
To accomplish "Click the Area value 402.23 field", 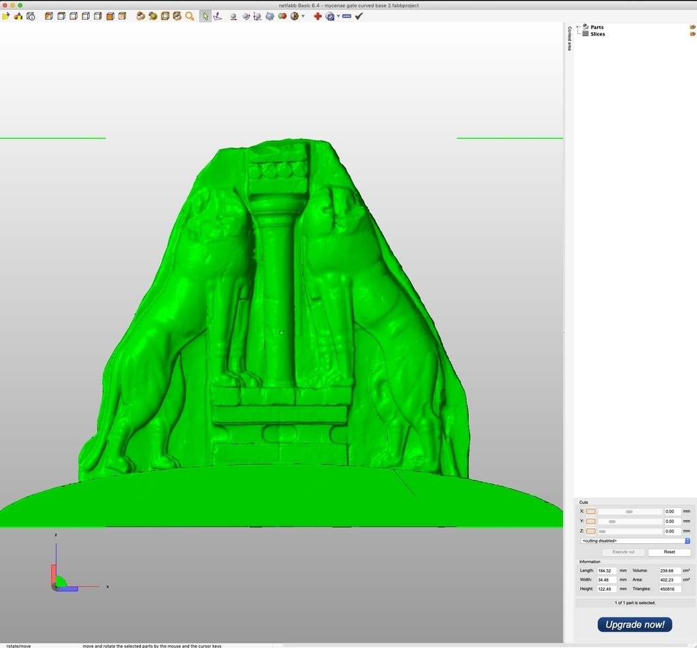I will [x=670, y=580].
